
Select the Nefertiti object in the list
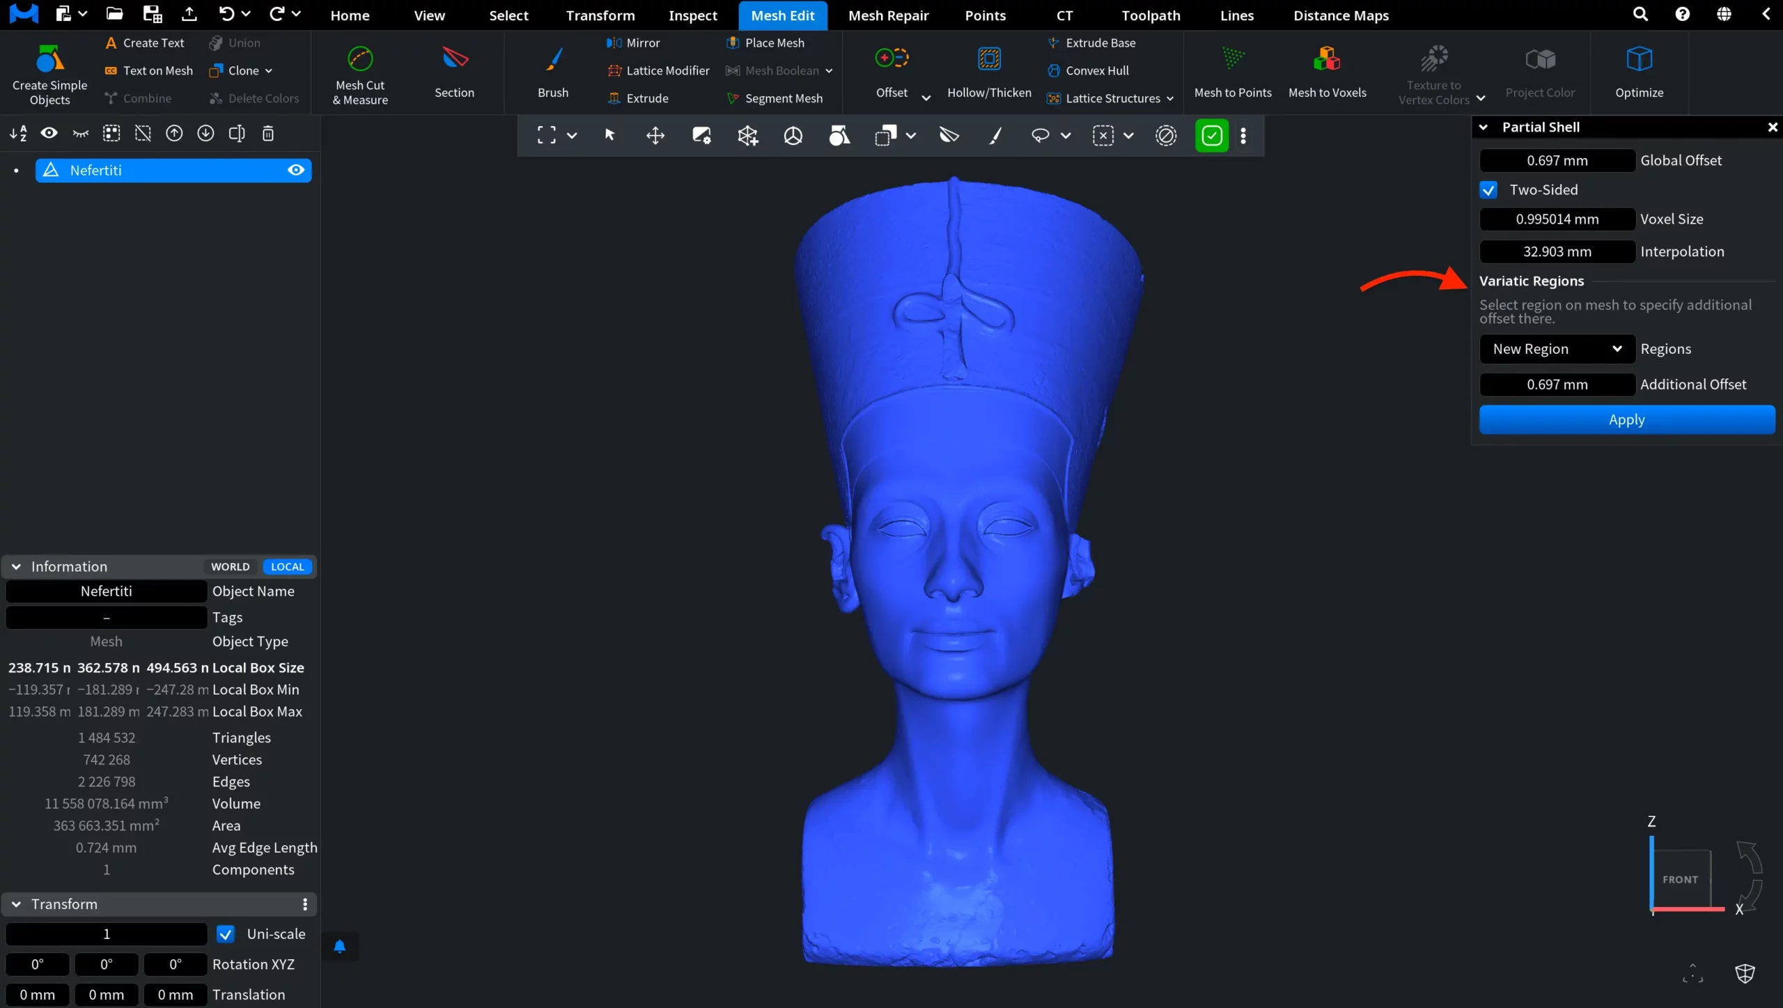[173, 170]
